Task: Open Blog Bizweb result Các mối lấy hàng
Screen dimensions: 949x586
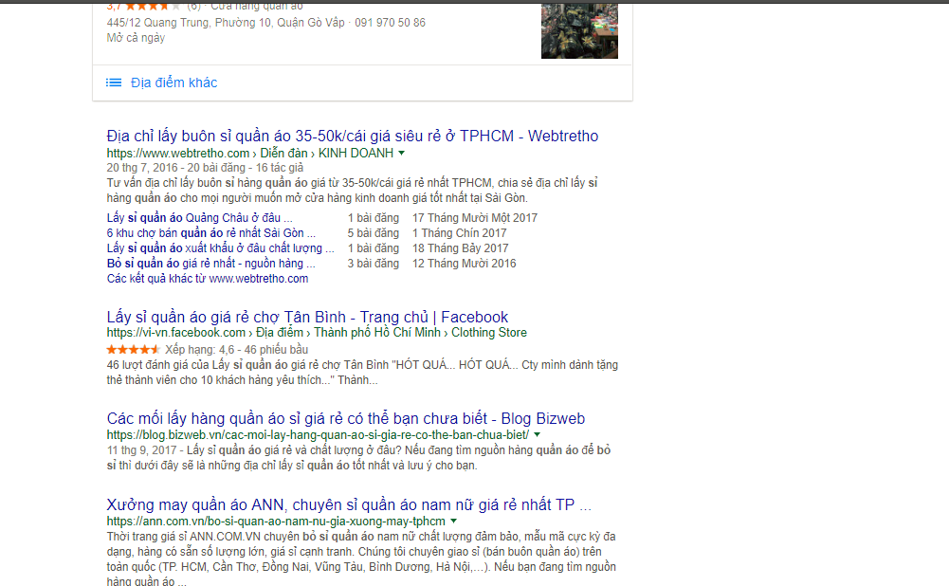Action: point(346,418)
